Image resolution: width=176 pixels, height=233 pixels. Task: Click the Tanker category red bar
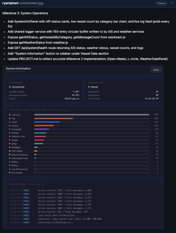(x=39, y=140)
